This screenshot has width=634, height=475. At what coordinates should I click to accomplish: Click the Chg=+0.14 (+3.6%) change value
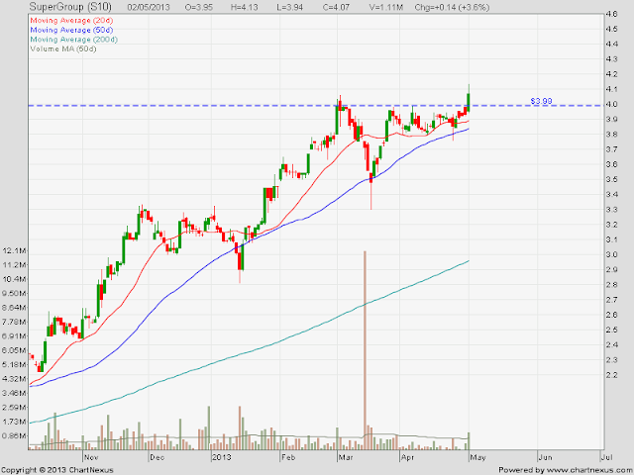[452, 7]
